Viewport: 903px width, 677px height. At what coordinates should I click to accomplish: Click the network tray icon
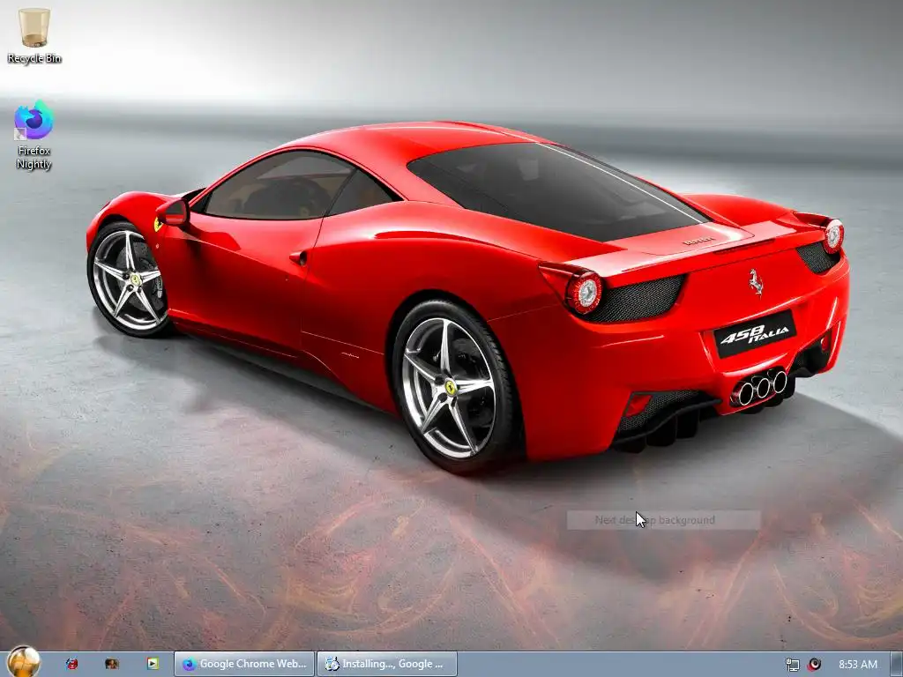pos(793,665)
